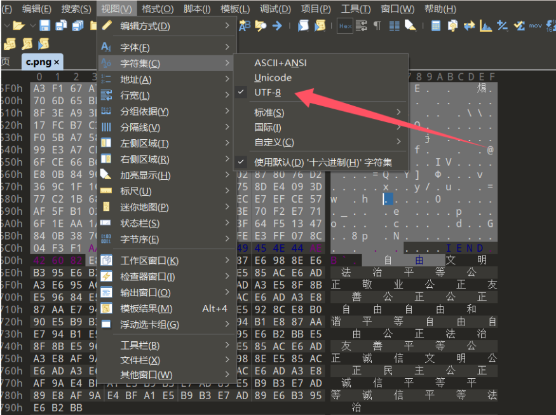The image size is (556, 415).
Task: Expand the 其他窗口(W) submenu arrow
Action: pyautogui.click(x=227, y=374)
